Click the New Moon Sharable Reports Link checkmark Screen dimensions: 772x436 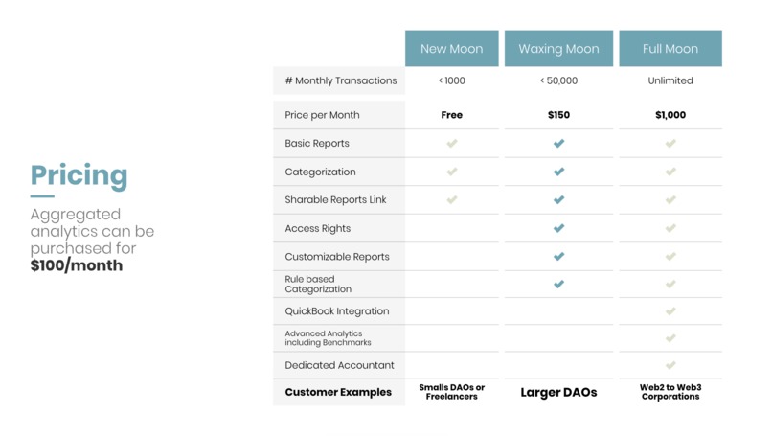click(451, 199)
